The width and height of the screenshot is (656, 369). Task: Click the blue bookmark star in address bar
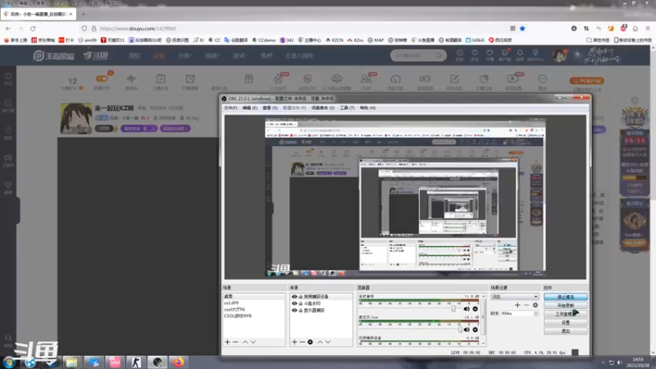coord(522,29)
